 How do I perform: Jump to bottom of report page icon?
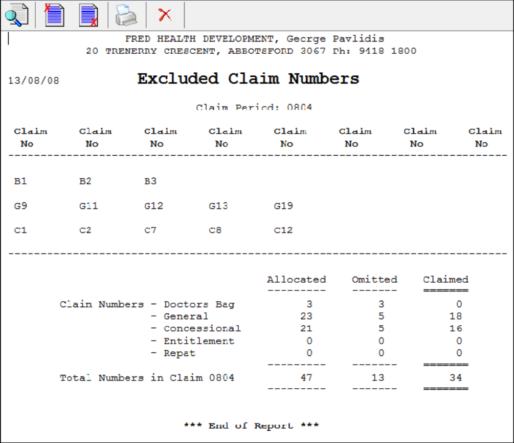coord(89,15)
